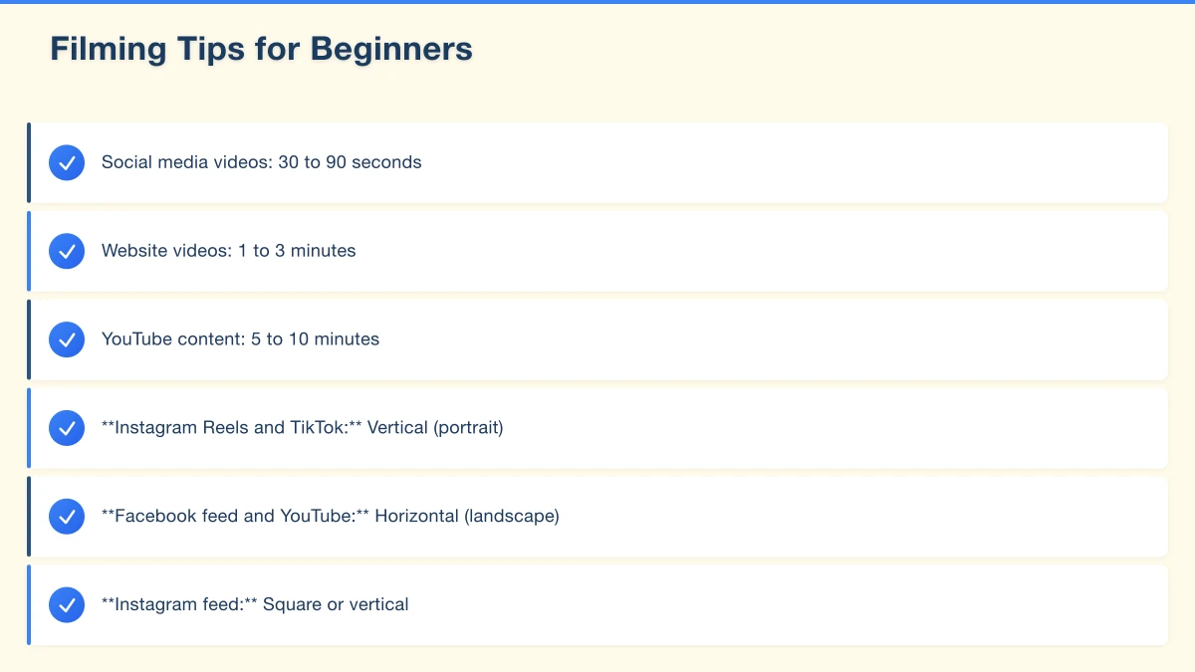The width and height of the screenshot is (1195, 672).
Task: Select the 'Filming Tips for Beginners' title
Action: pyautogui.click(x=261, y=49)
